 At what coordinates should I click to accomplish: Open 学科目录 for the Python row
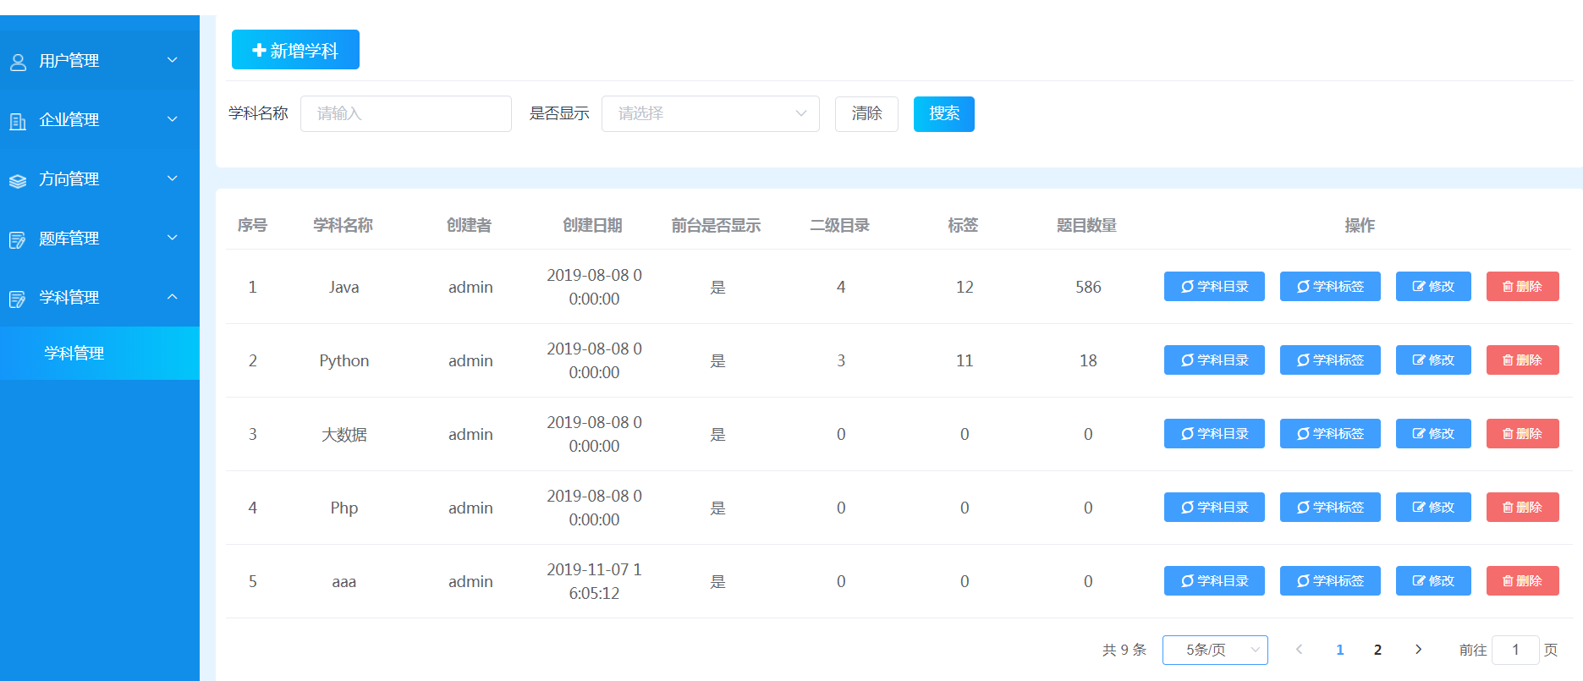tap(1214, 360)
